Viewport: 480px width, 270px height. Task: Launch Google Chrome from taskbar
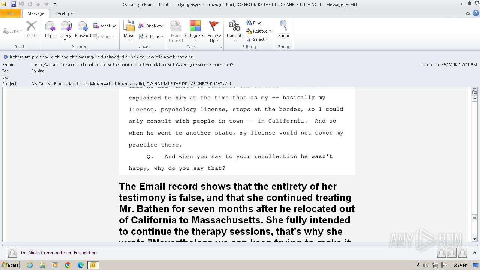pyautogui.click(x=68, y=265)
